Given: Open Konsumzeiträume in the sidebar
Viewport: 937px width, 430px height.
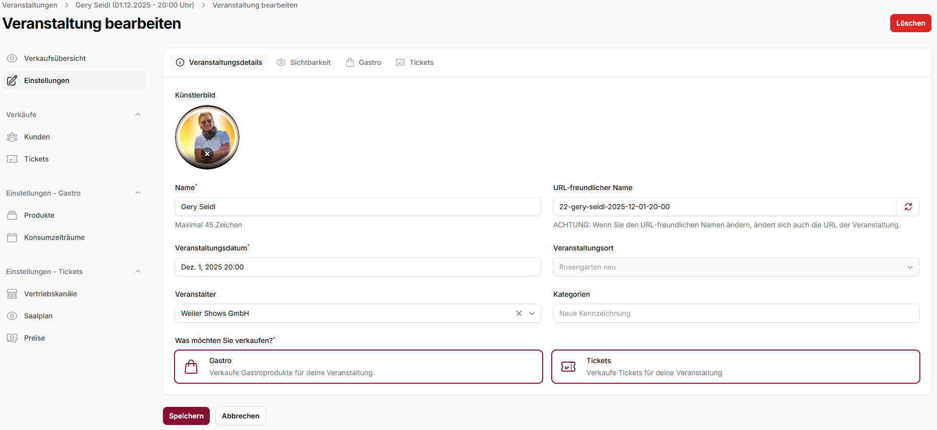Looking at the screenshot, I should point(74,237).
